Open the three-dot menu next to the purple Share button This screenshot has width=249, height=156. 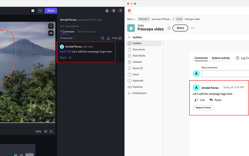point(40,11)
